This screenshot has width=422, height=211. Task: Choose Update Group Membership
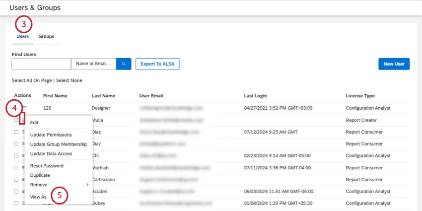coord(59,144)
